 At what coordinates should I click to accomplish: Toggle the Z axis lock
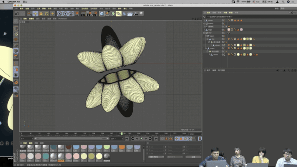(x=71, y=13)
